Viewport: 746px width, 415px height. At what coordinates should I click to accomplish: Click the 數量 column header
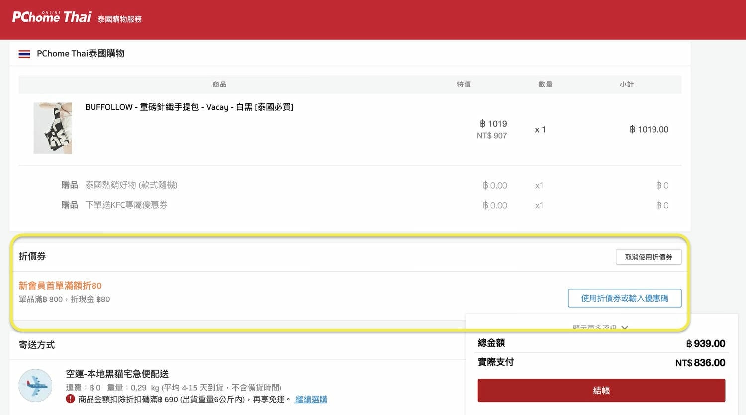pos(545,84)
